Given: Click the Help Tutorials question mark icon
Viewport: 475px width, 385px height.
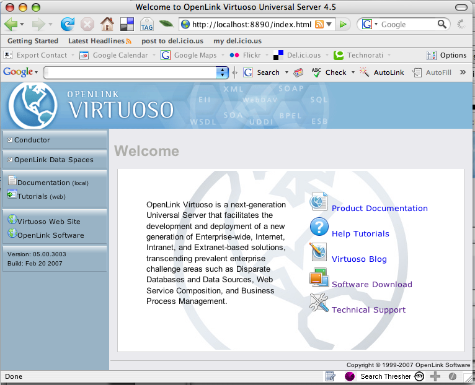Looking at the screenshot, I should pos(319,227).
